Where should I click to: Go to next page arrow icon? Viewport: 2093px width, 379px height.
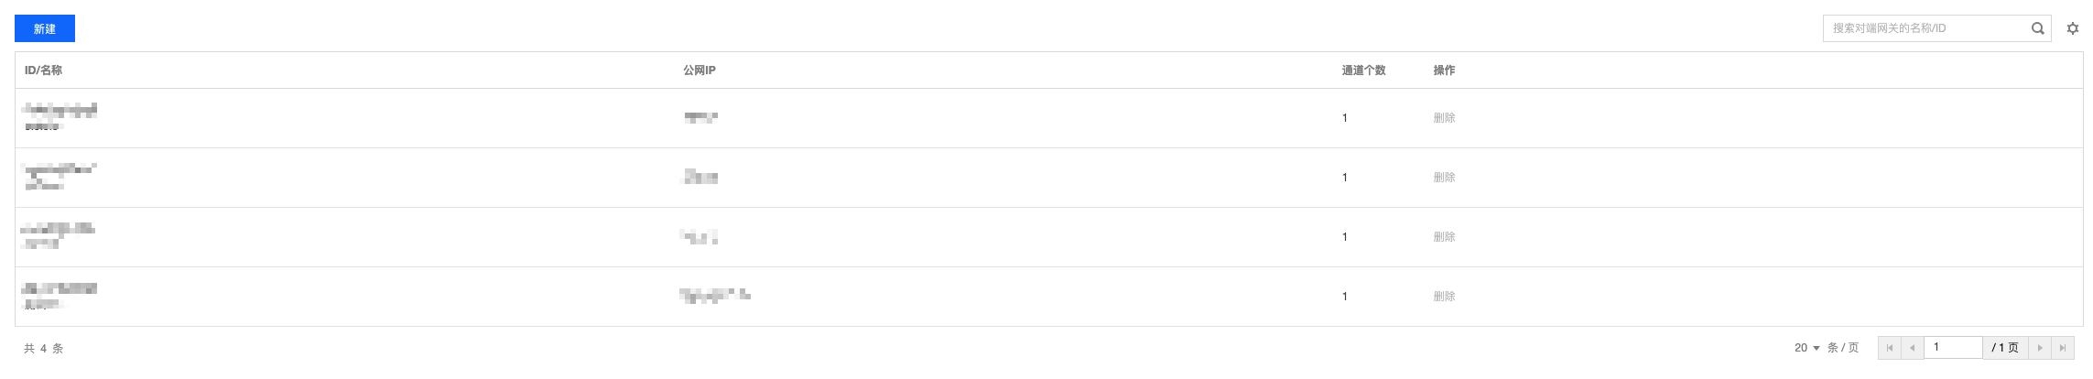click(x=2040, y=348)
